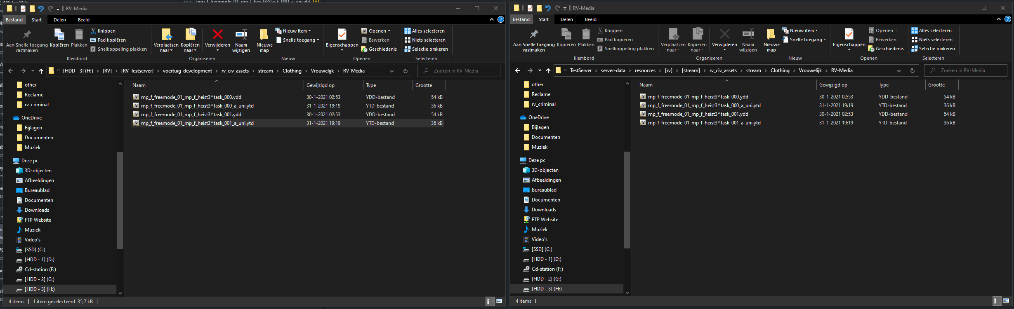Screen dimensions: 1014x309
Task: Refresh the folder in the right window
Action: pyautogui.click(x=912, y=71)
